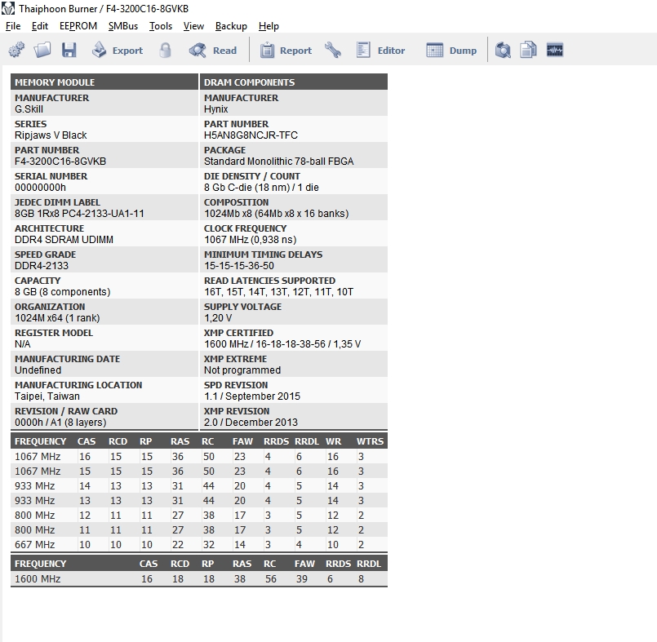657x642 pixels.
Task: Click the manufacturing location Taipei, Taiwan
Action: 47,396
